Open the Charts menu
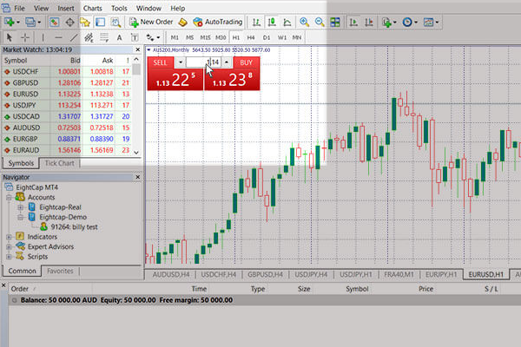This screenshot has width=521, height=347. tap(92, 6)
